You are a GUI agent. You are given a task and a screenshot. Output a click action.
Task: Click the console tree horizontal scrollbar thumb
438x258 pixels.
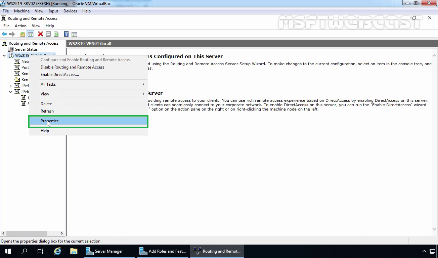click(26, 233)
